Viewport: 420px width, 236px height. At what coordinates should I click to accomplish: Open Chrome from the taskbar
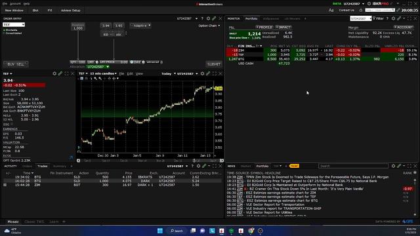[251, 231]
